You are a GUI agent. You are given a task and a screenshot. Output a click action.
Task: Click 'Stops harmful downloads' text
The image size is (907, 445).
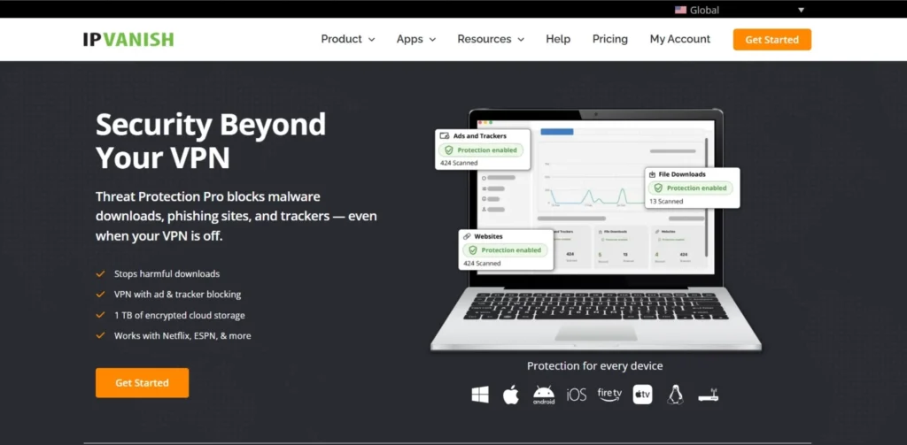167,274
